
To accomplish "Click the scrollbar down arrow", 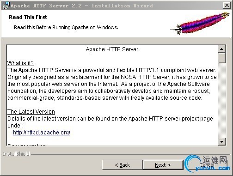I will 222,141.
